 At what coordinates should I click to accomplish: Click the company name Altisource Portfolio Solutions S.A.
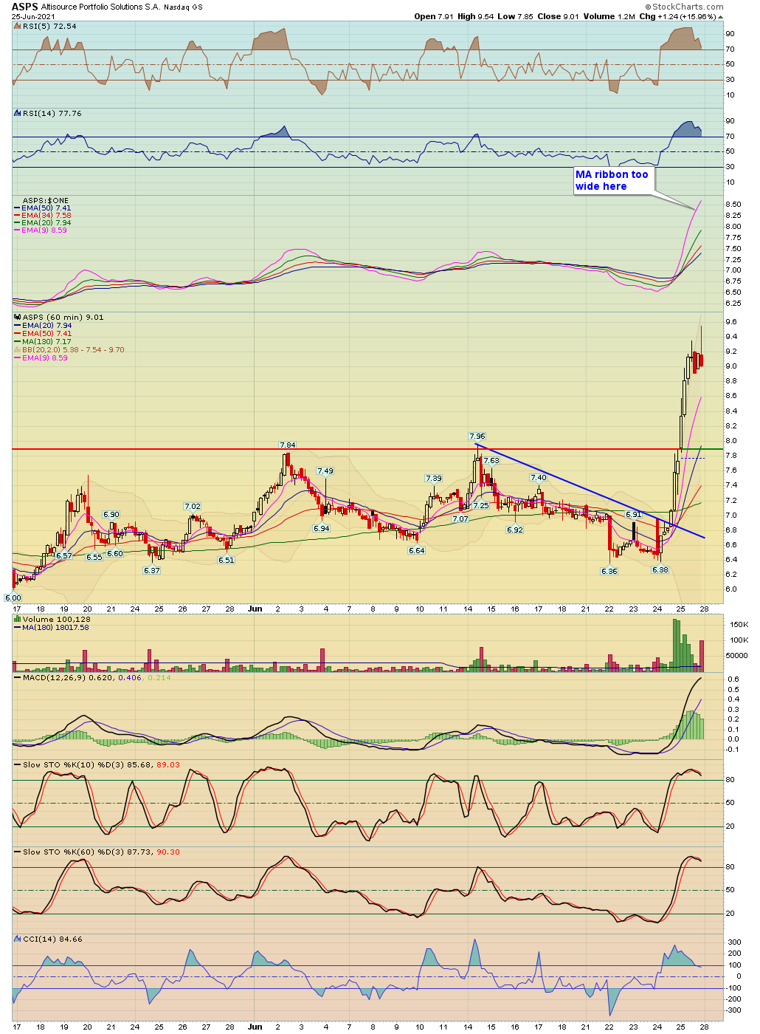(x=101, y=7)
